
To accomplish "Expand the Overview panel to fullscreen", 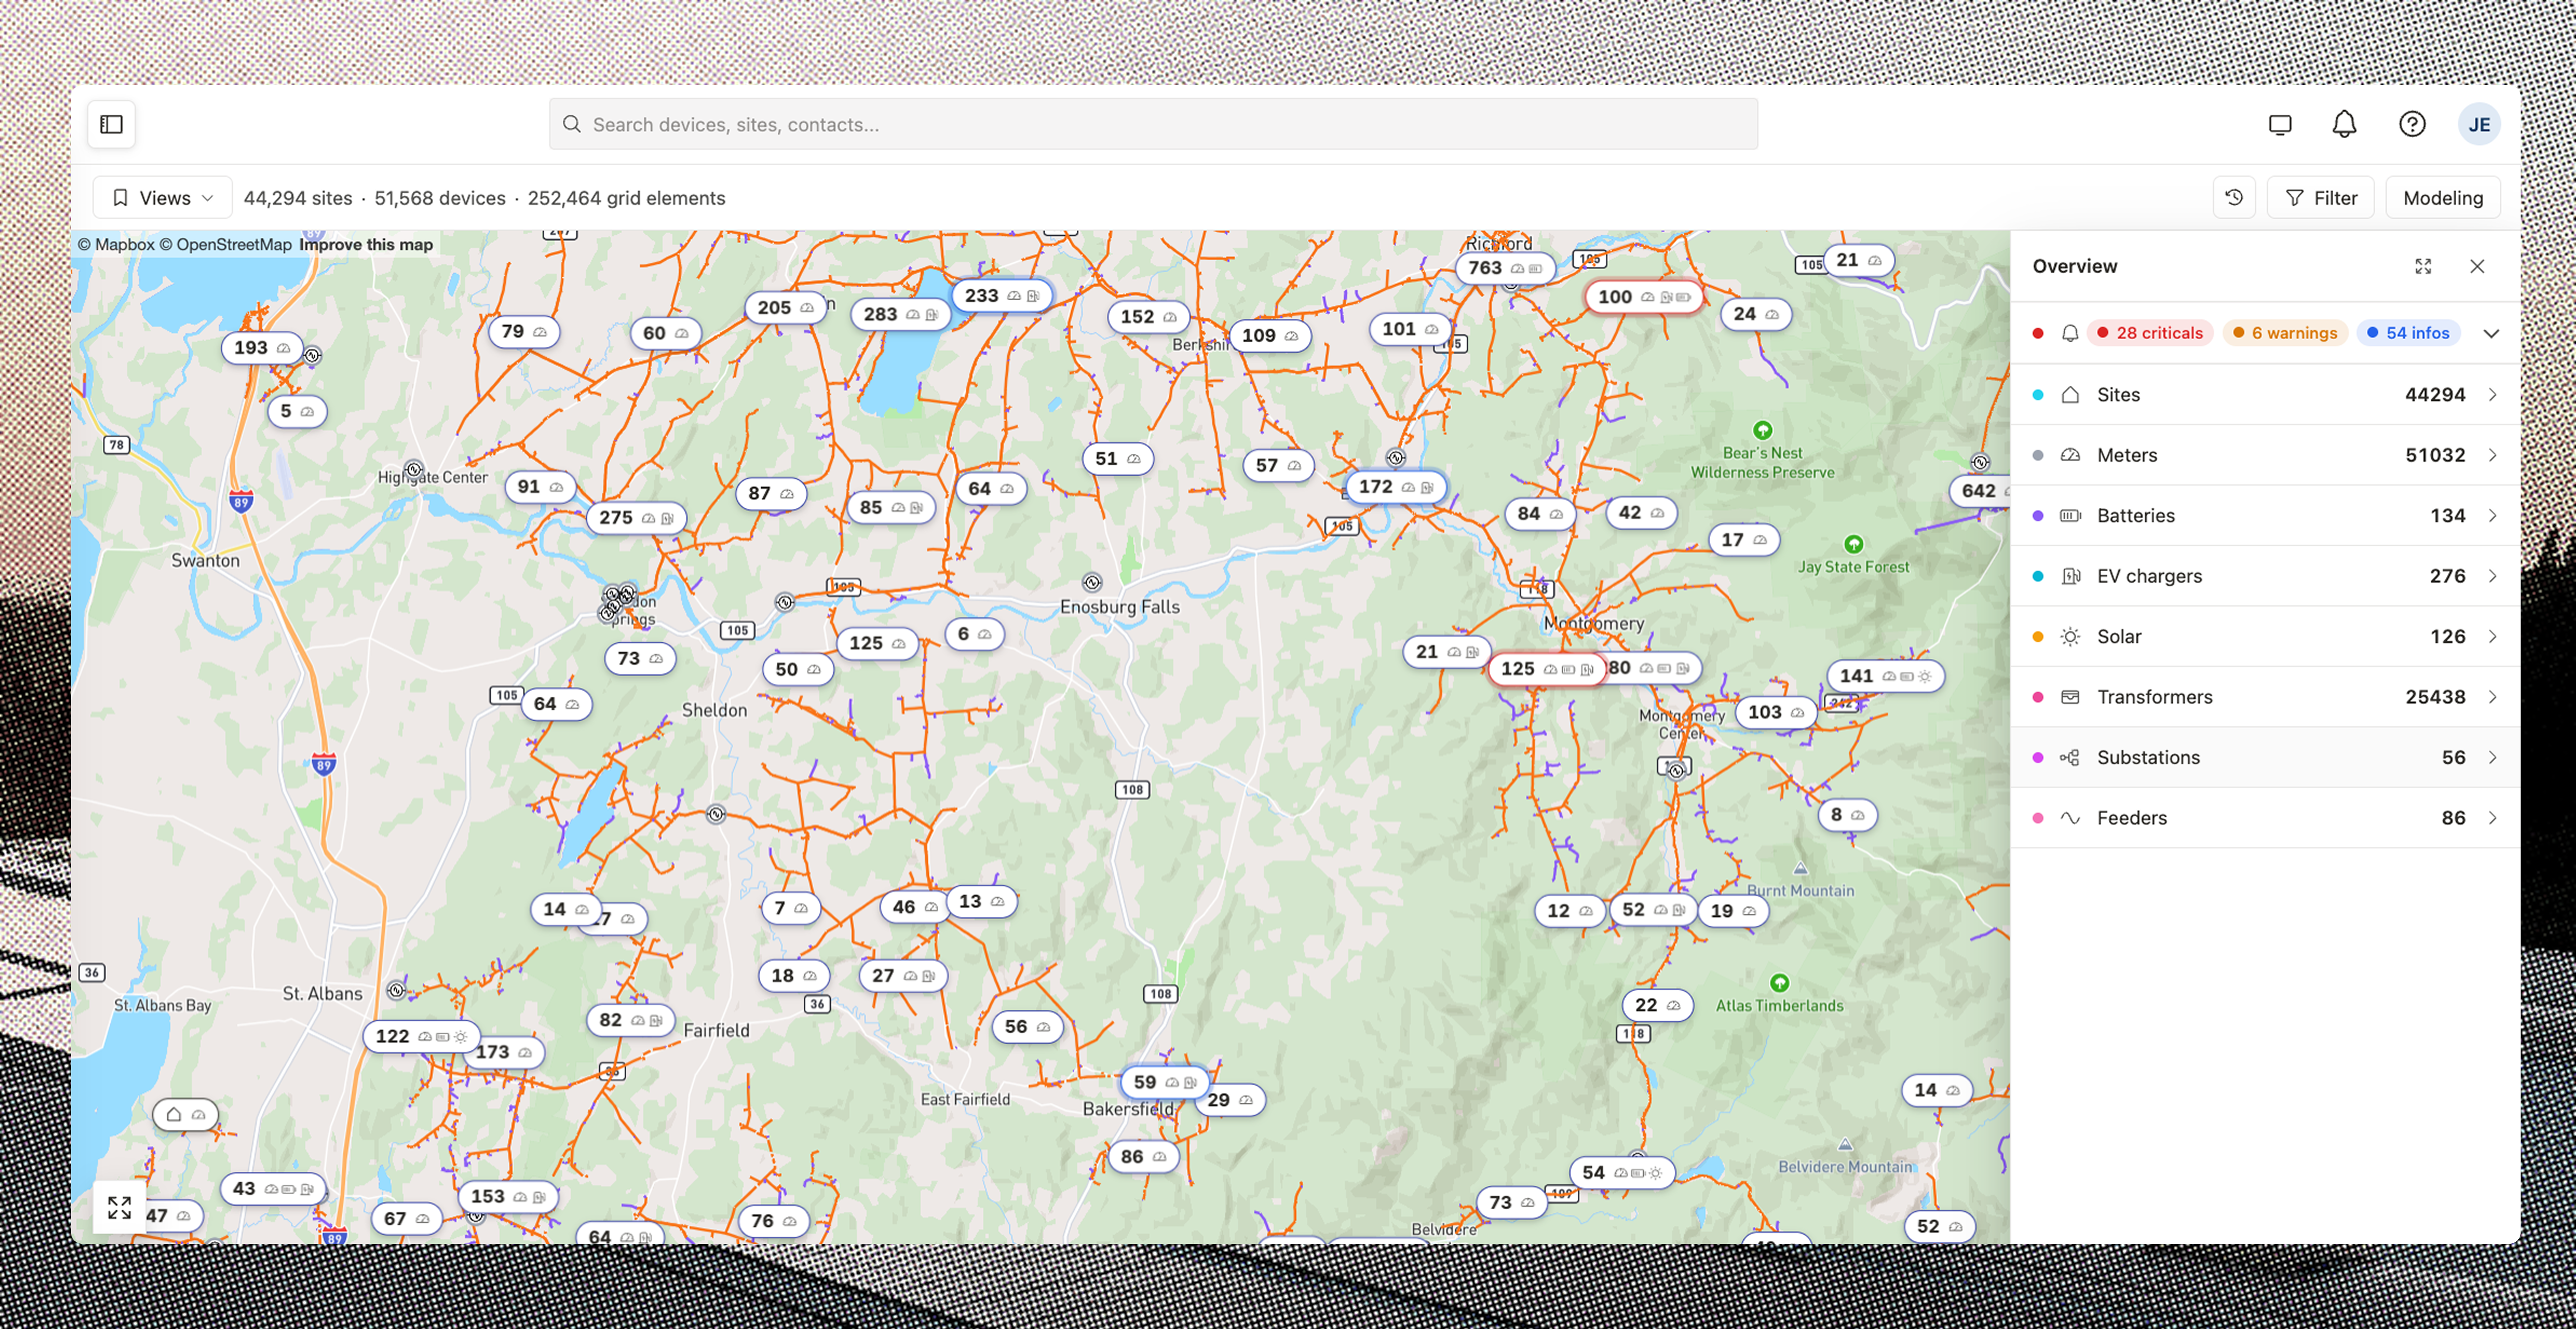I will click(2423, 266).
